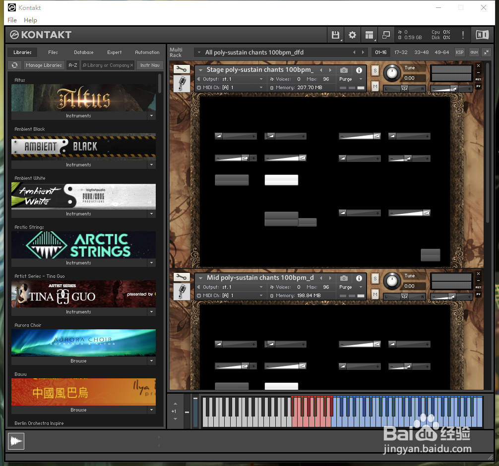Switch to the Files tab
Viewport: 499px width, 466px height.
tap(53, 52)
